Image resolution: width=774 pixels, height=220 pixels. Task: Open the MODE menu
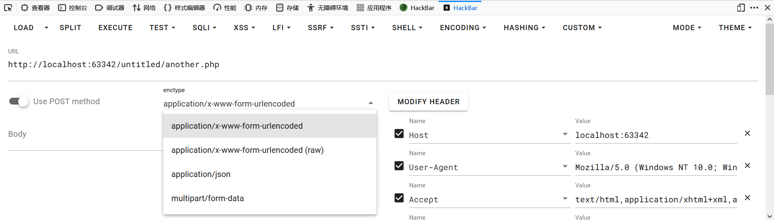point(687,28)
